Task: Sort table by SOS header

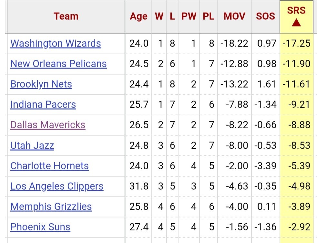Action: [x=265, y=16]
